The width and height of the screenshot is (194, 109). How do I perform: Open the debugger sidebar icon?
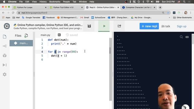[5, 65]
